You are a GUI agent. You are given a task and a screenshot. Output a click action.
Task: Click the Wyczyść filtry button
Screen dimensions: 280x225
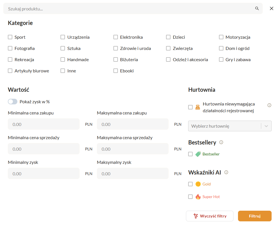click(209, 216)
